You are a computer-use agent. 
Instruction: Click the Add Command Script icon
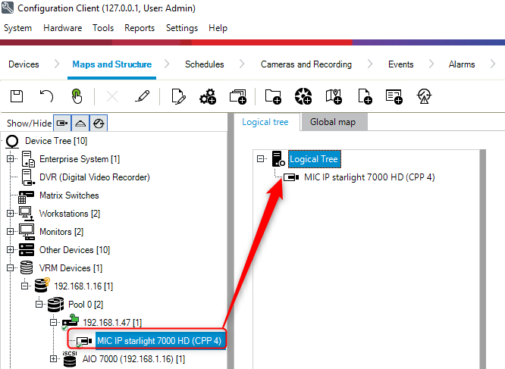[x=394, y=95]
